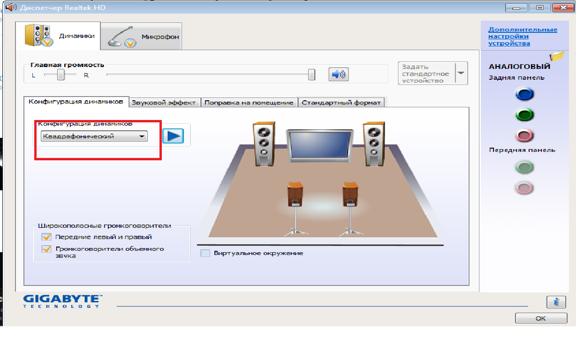Select the Конфигурация динамиков tab
Viewport: 576px width, 360px height.
click(76, 102)
